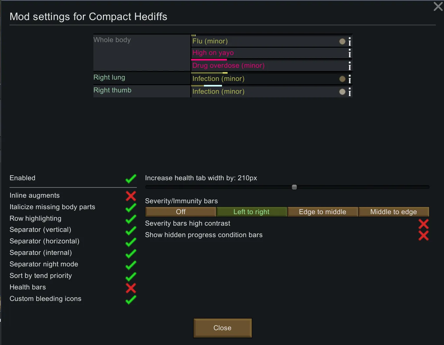Viewport: 444px width, 345px height.
Task: Click info icon for Right lung infection
Action: pyautogui.click(x=350, y=79)
